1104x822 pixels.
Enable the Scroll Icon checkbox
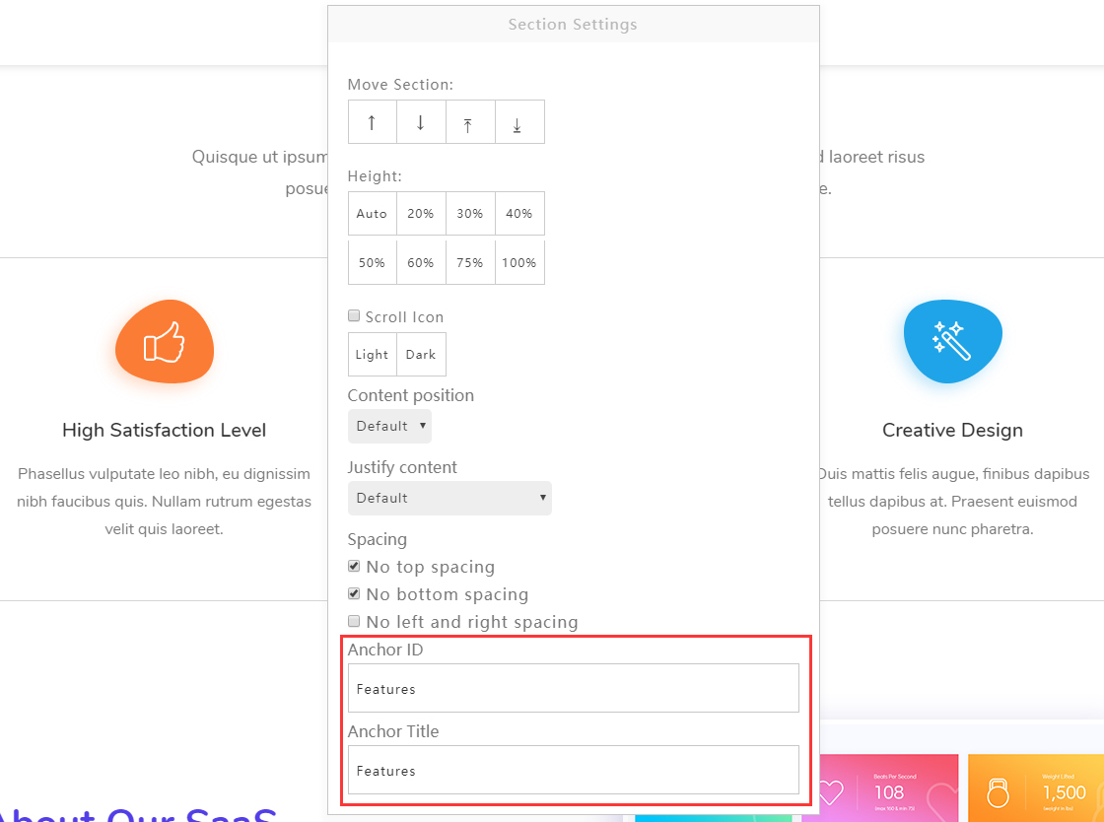(x=354, y=315)
